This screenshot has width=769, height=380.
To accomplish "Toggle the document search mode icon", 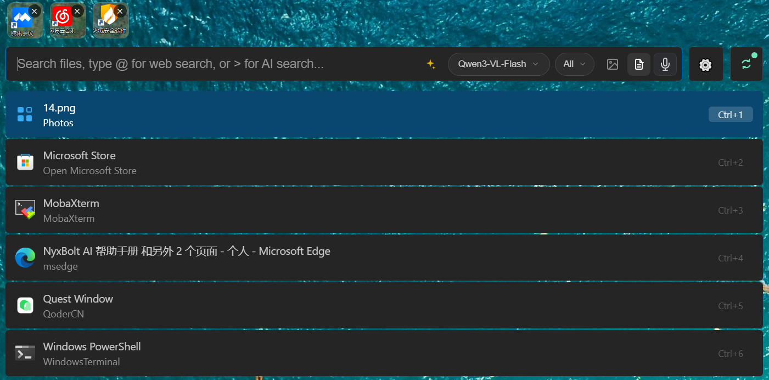I will (x=639, y=64).
